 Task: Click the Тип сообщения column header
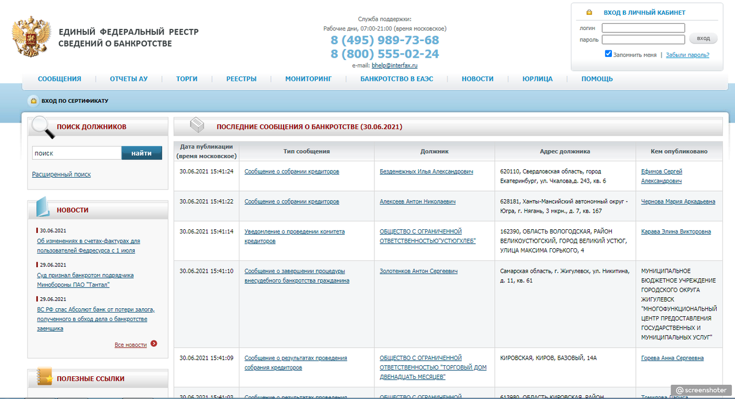[x=306, y=151]
